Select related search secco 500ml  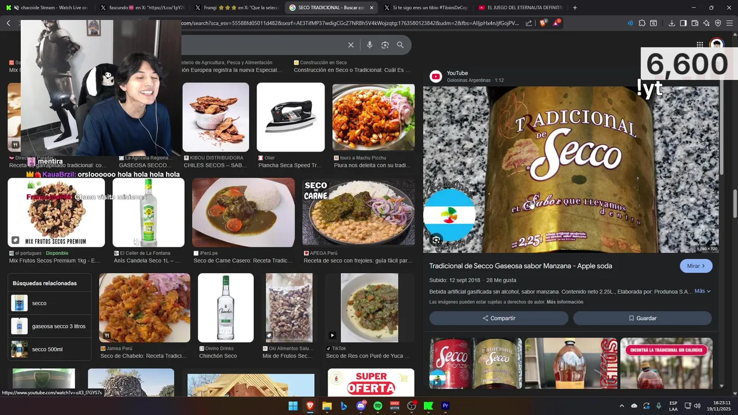point(50,349)
